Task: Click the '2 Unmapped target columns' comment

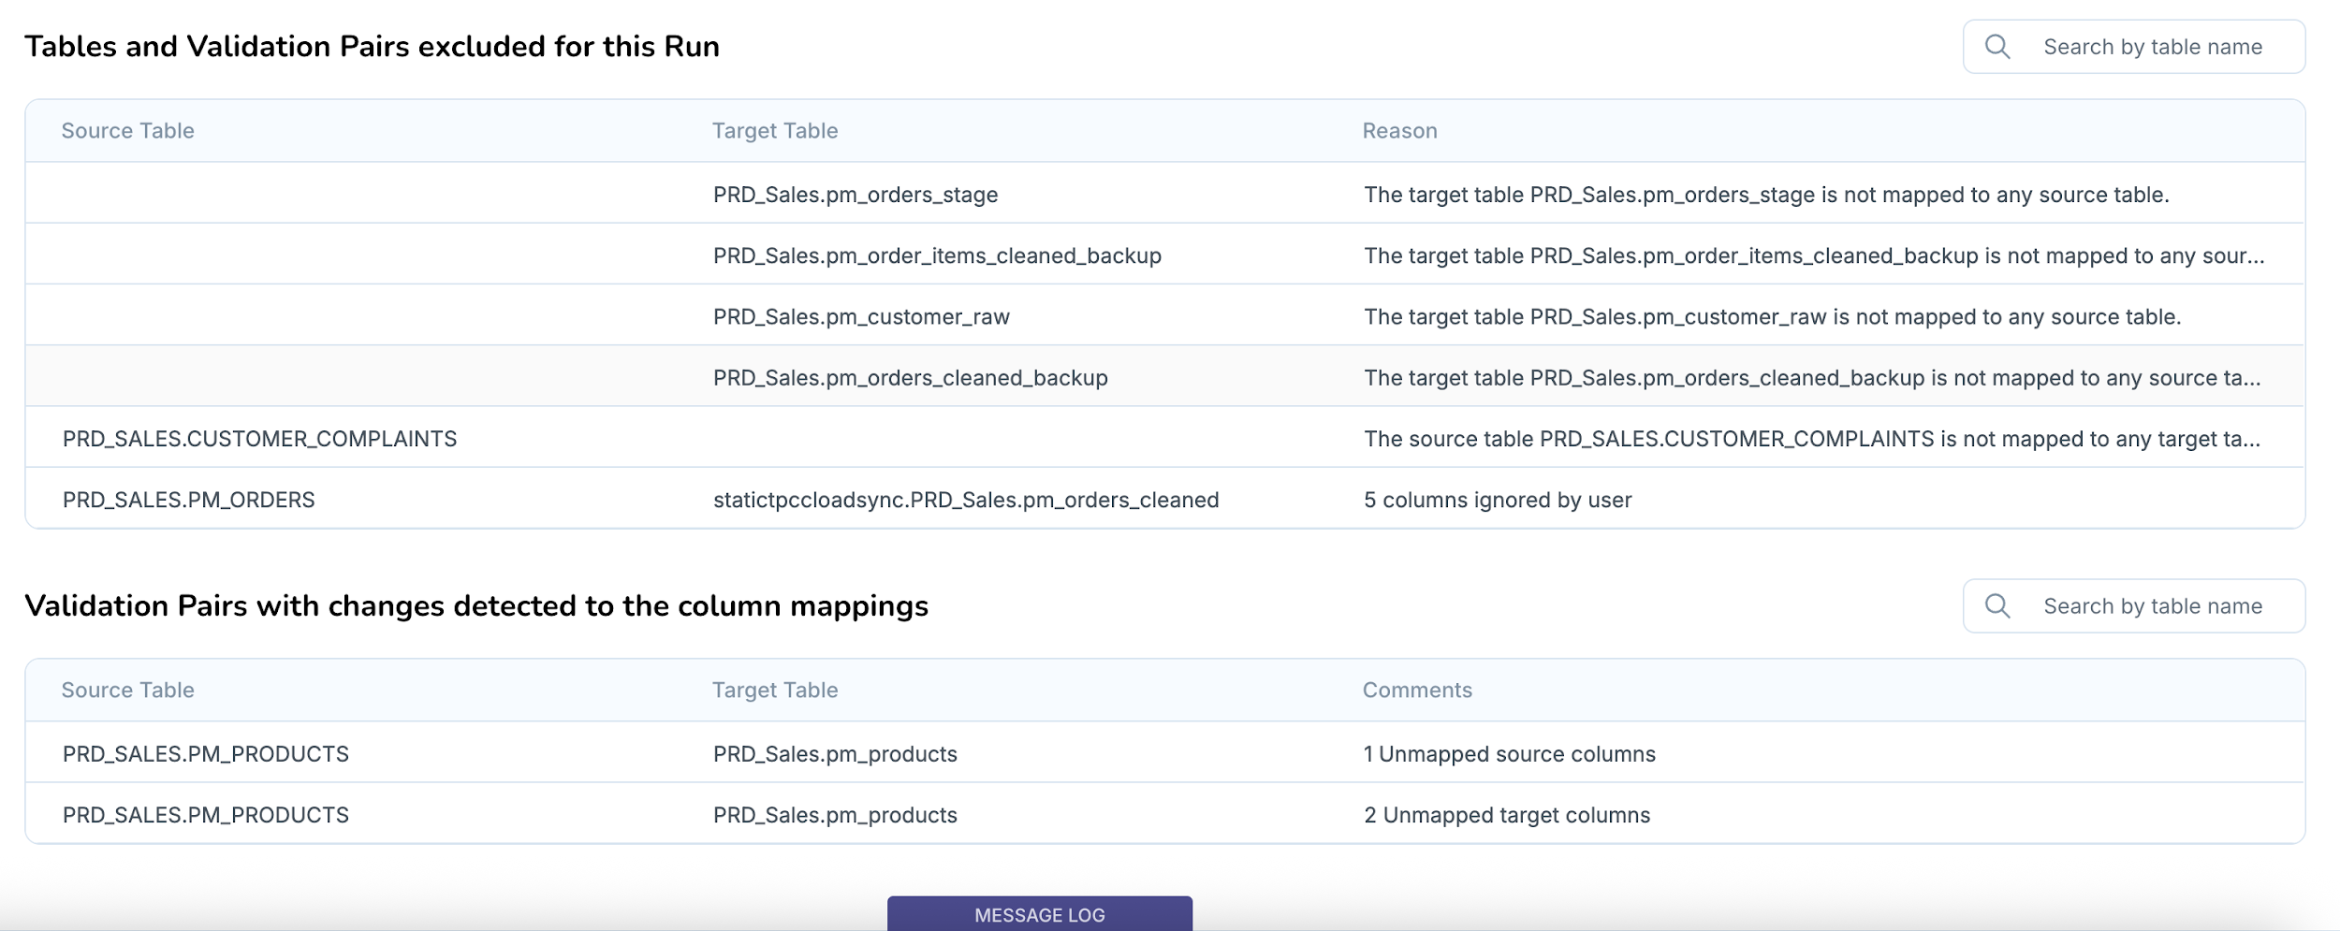Action: coord(1506,815)
